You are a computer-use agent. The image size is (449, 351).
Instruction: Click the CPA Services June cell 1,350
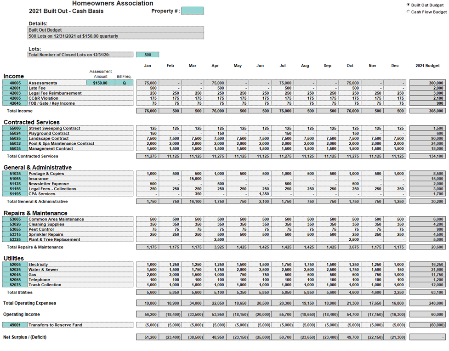(x=260, y=194)
